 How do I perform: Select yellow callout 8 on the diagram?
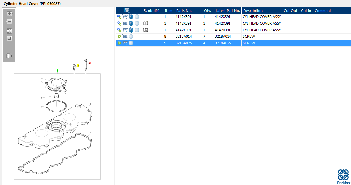point(78,66)
